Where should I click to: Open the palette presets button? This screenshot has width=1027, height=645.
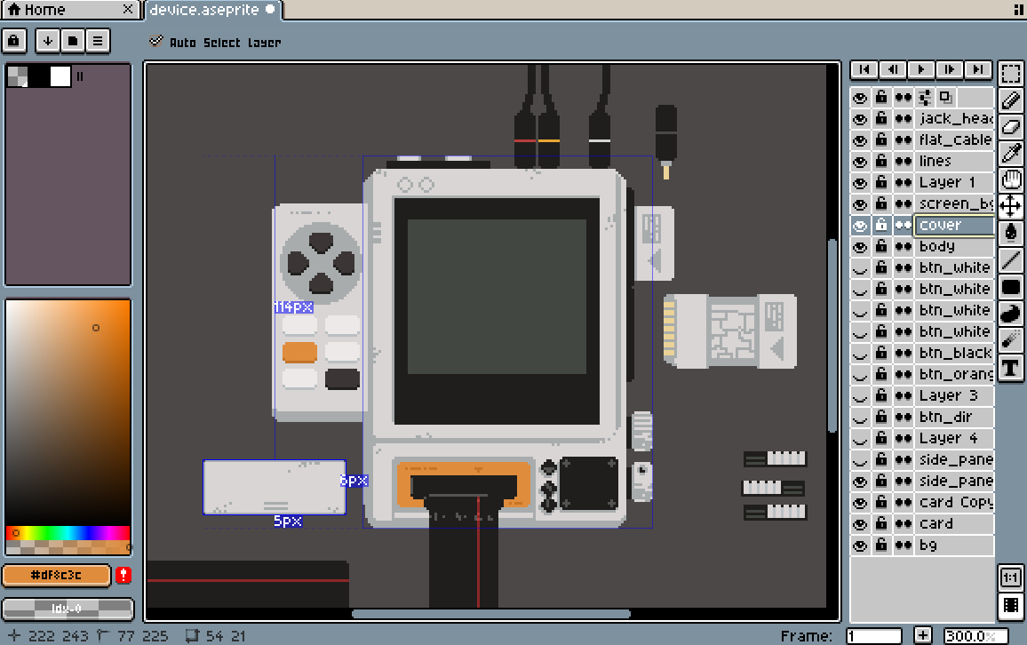(x=73, y=41)
